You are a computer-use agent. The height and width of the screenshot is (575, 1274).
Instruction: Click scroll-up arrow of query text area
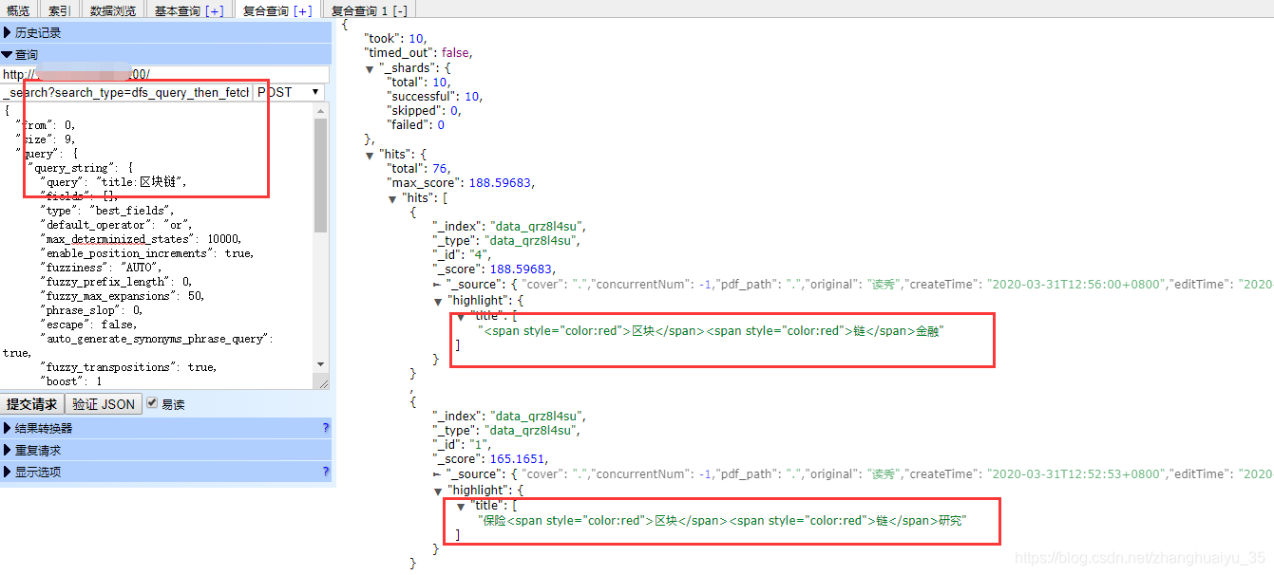coord(321,109)
